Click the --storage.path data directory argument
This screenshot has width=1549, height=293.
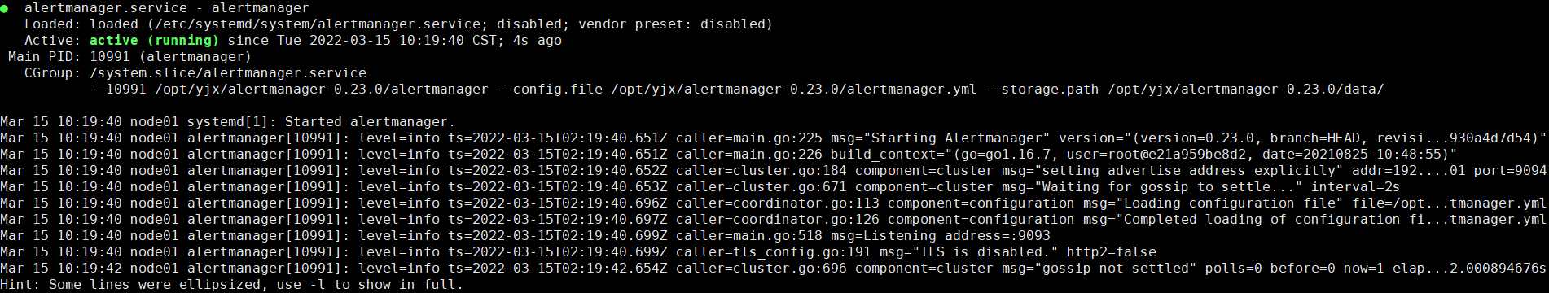coord(1245,90)
